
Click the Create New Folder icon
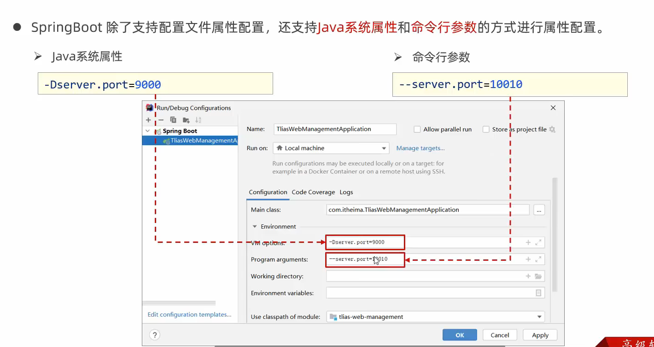pos(186,120)
